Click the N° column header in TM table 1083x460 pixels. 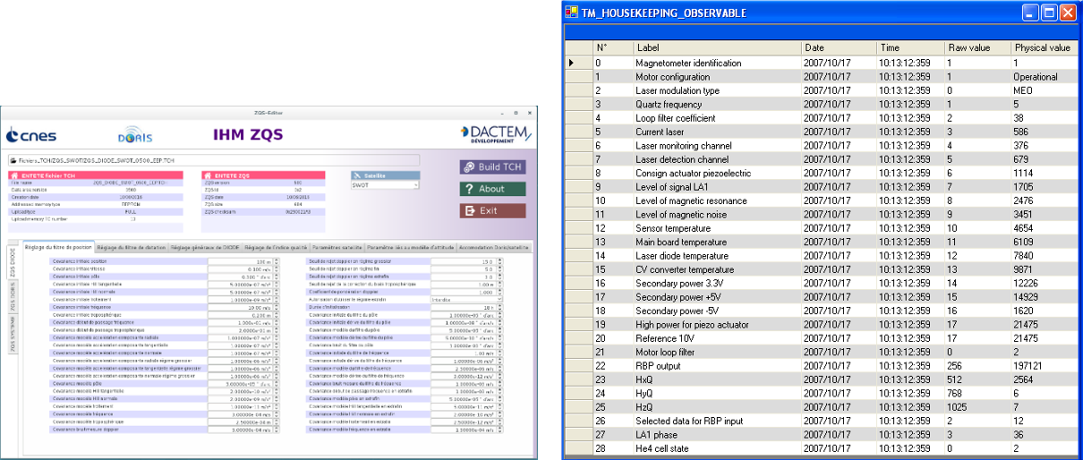[x=612, y=47]
